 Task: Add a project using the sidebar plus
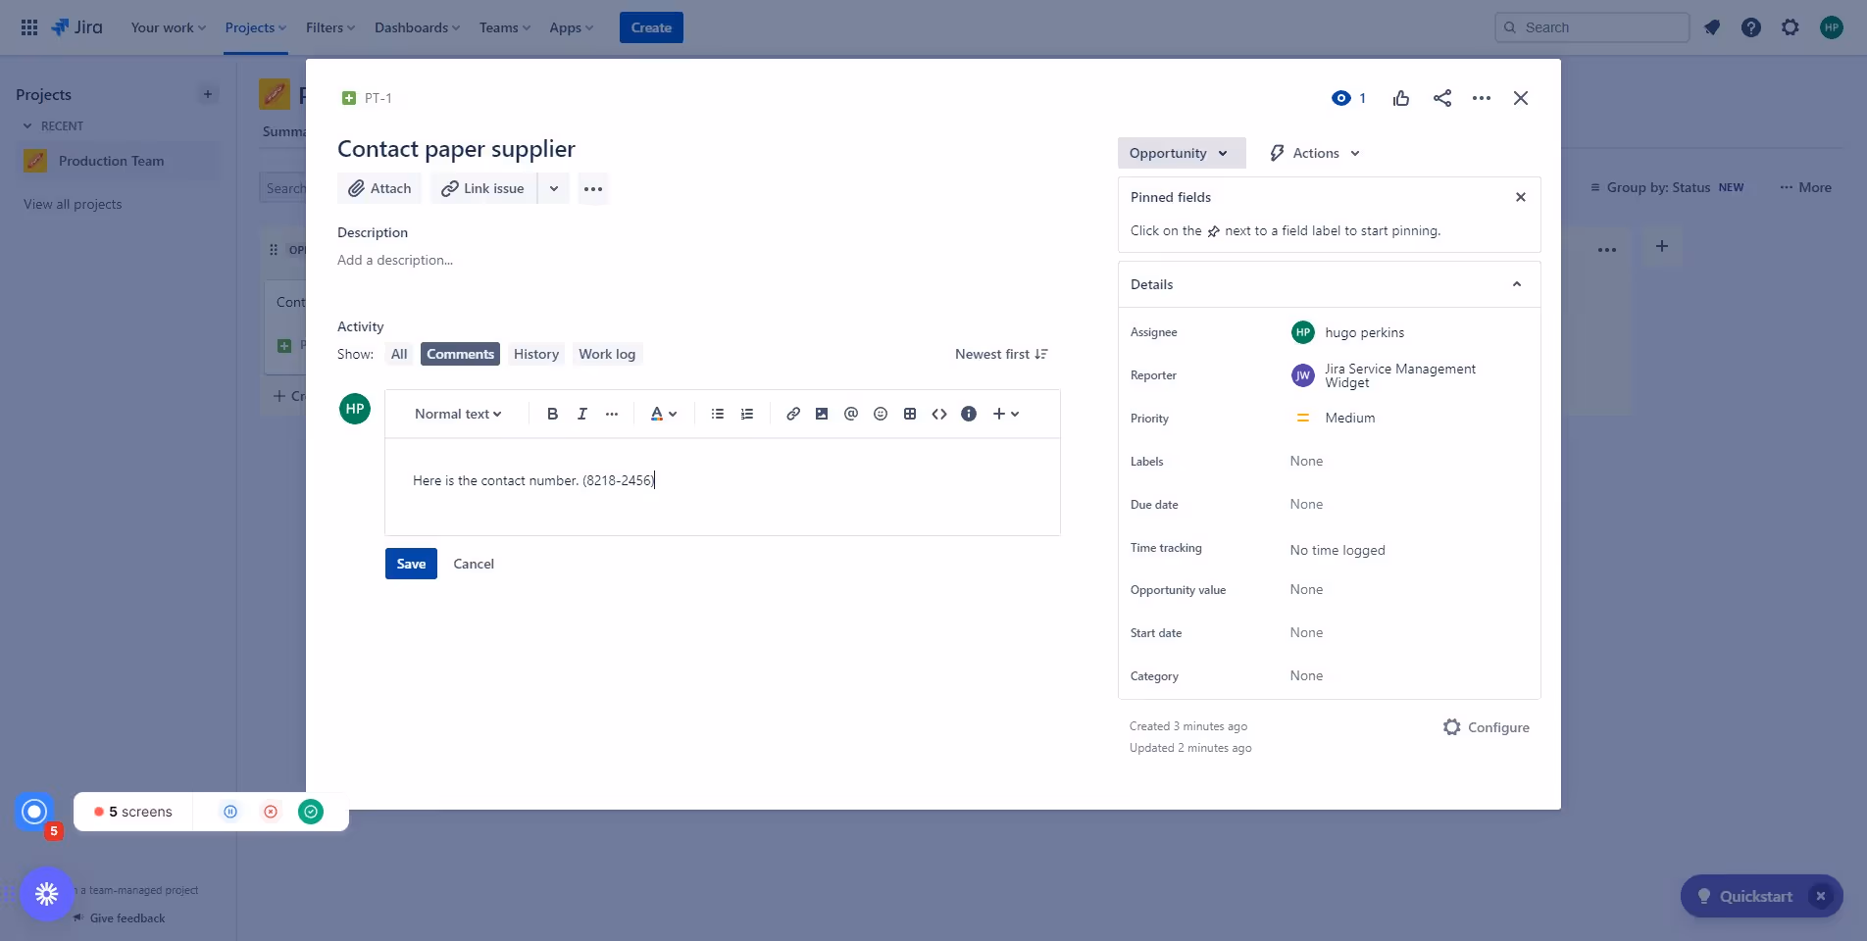click(208, 95)
